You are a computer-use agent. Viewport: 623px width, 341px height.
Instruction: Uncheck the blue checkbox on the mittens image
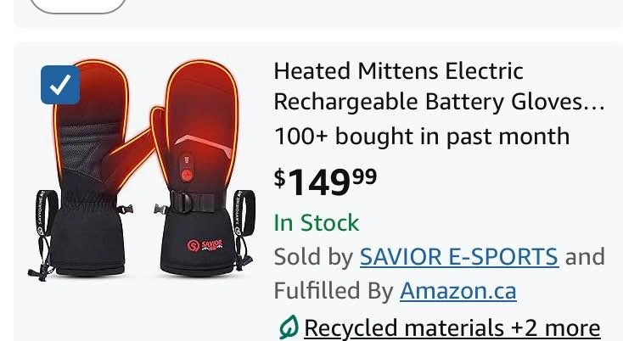(60, 85)
